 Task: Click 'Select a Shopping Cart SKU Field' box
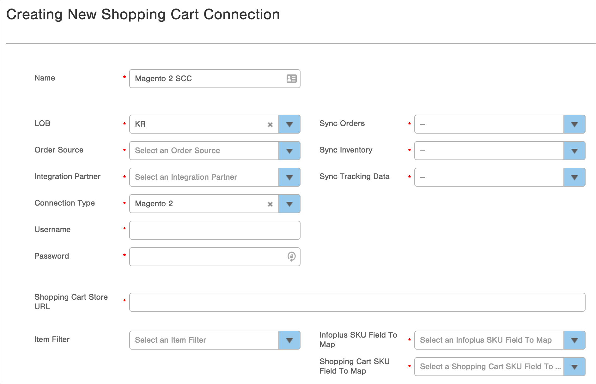pos(489,367)
